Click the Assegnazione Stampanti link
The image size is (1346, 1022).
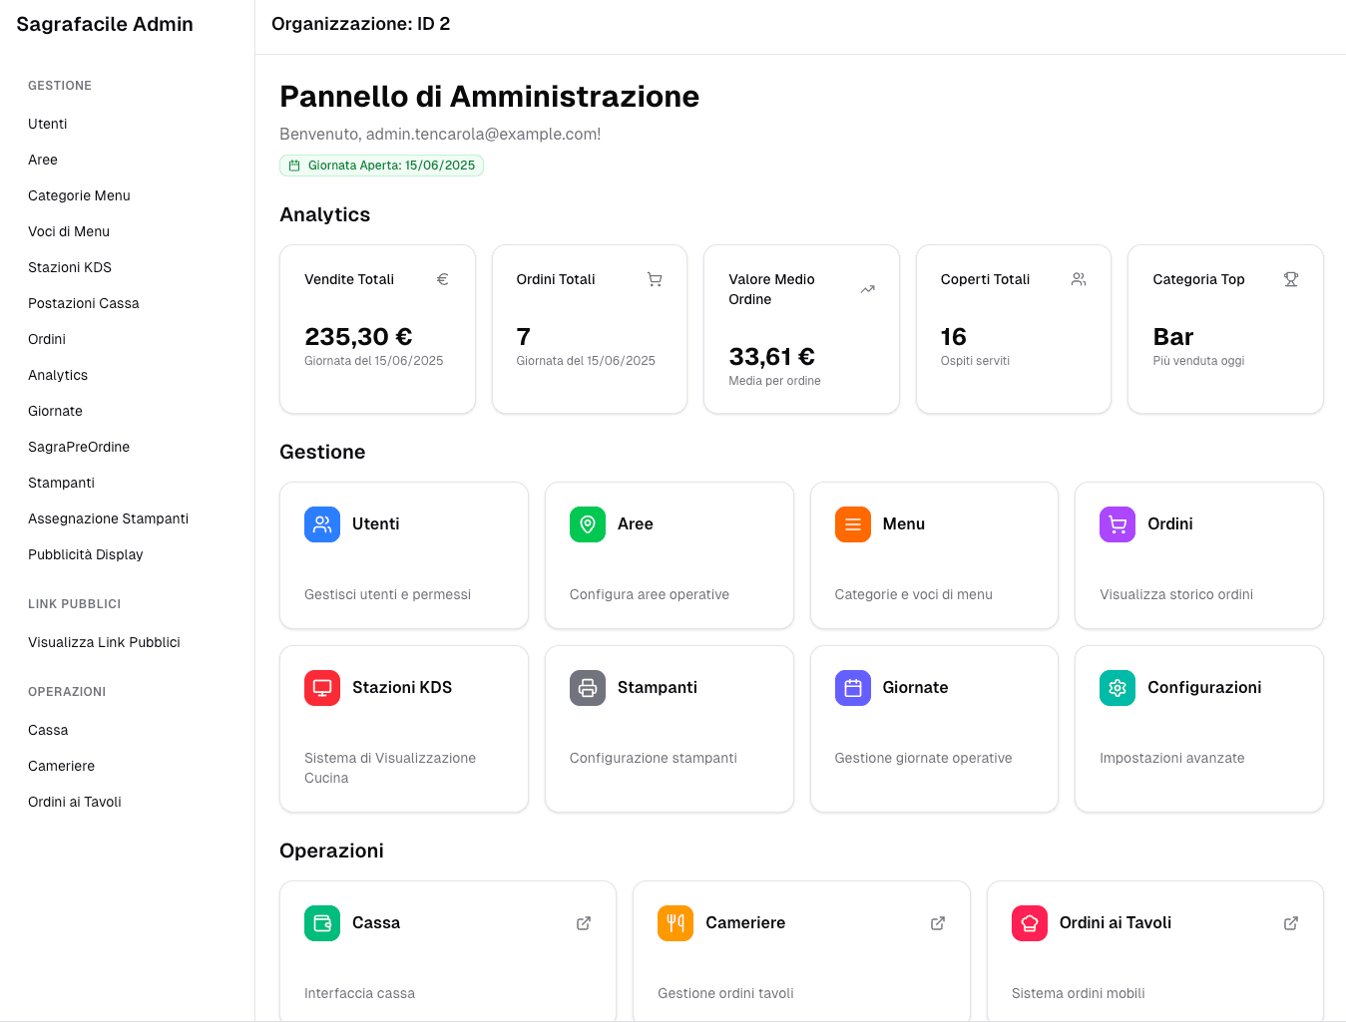point(108,518)
